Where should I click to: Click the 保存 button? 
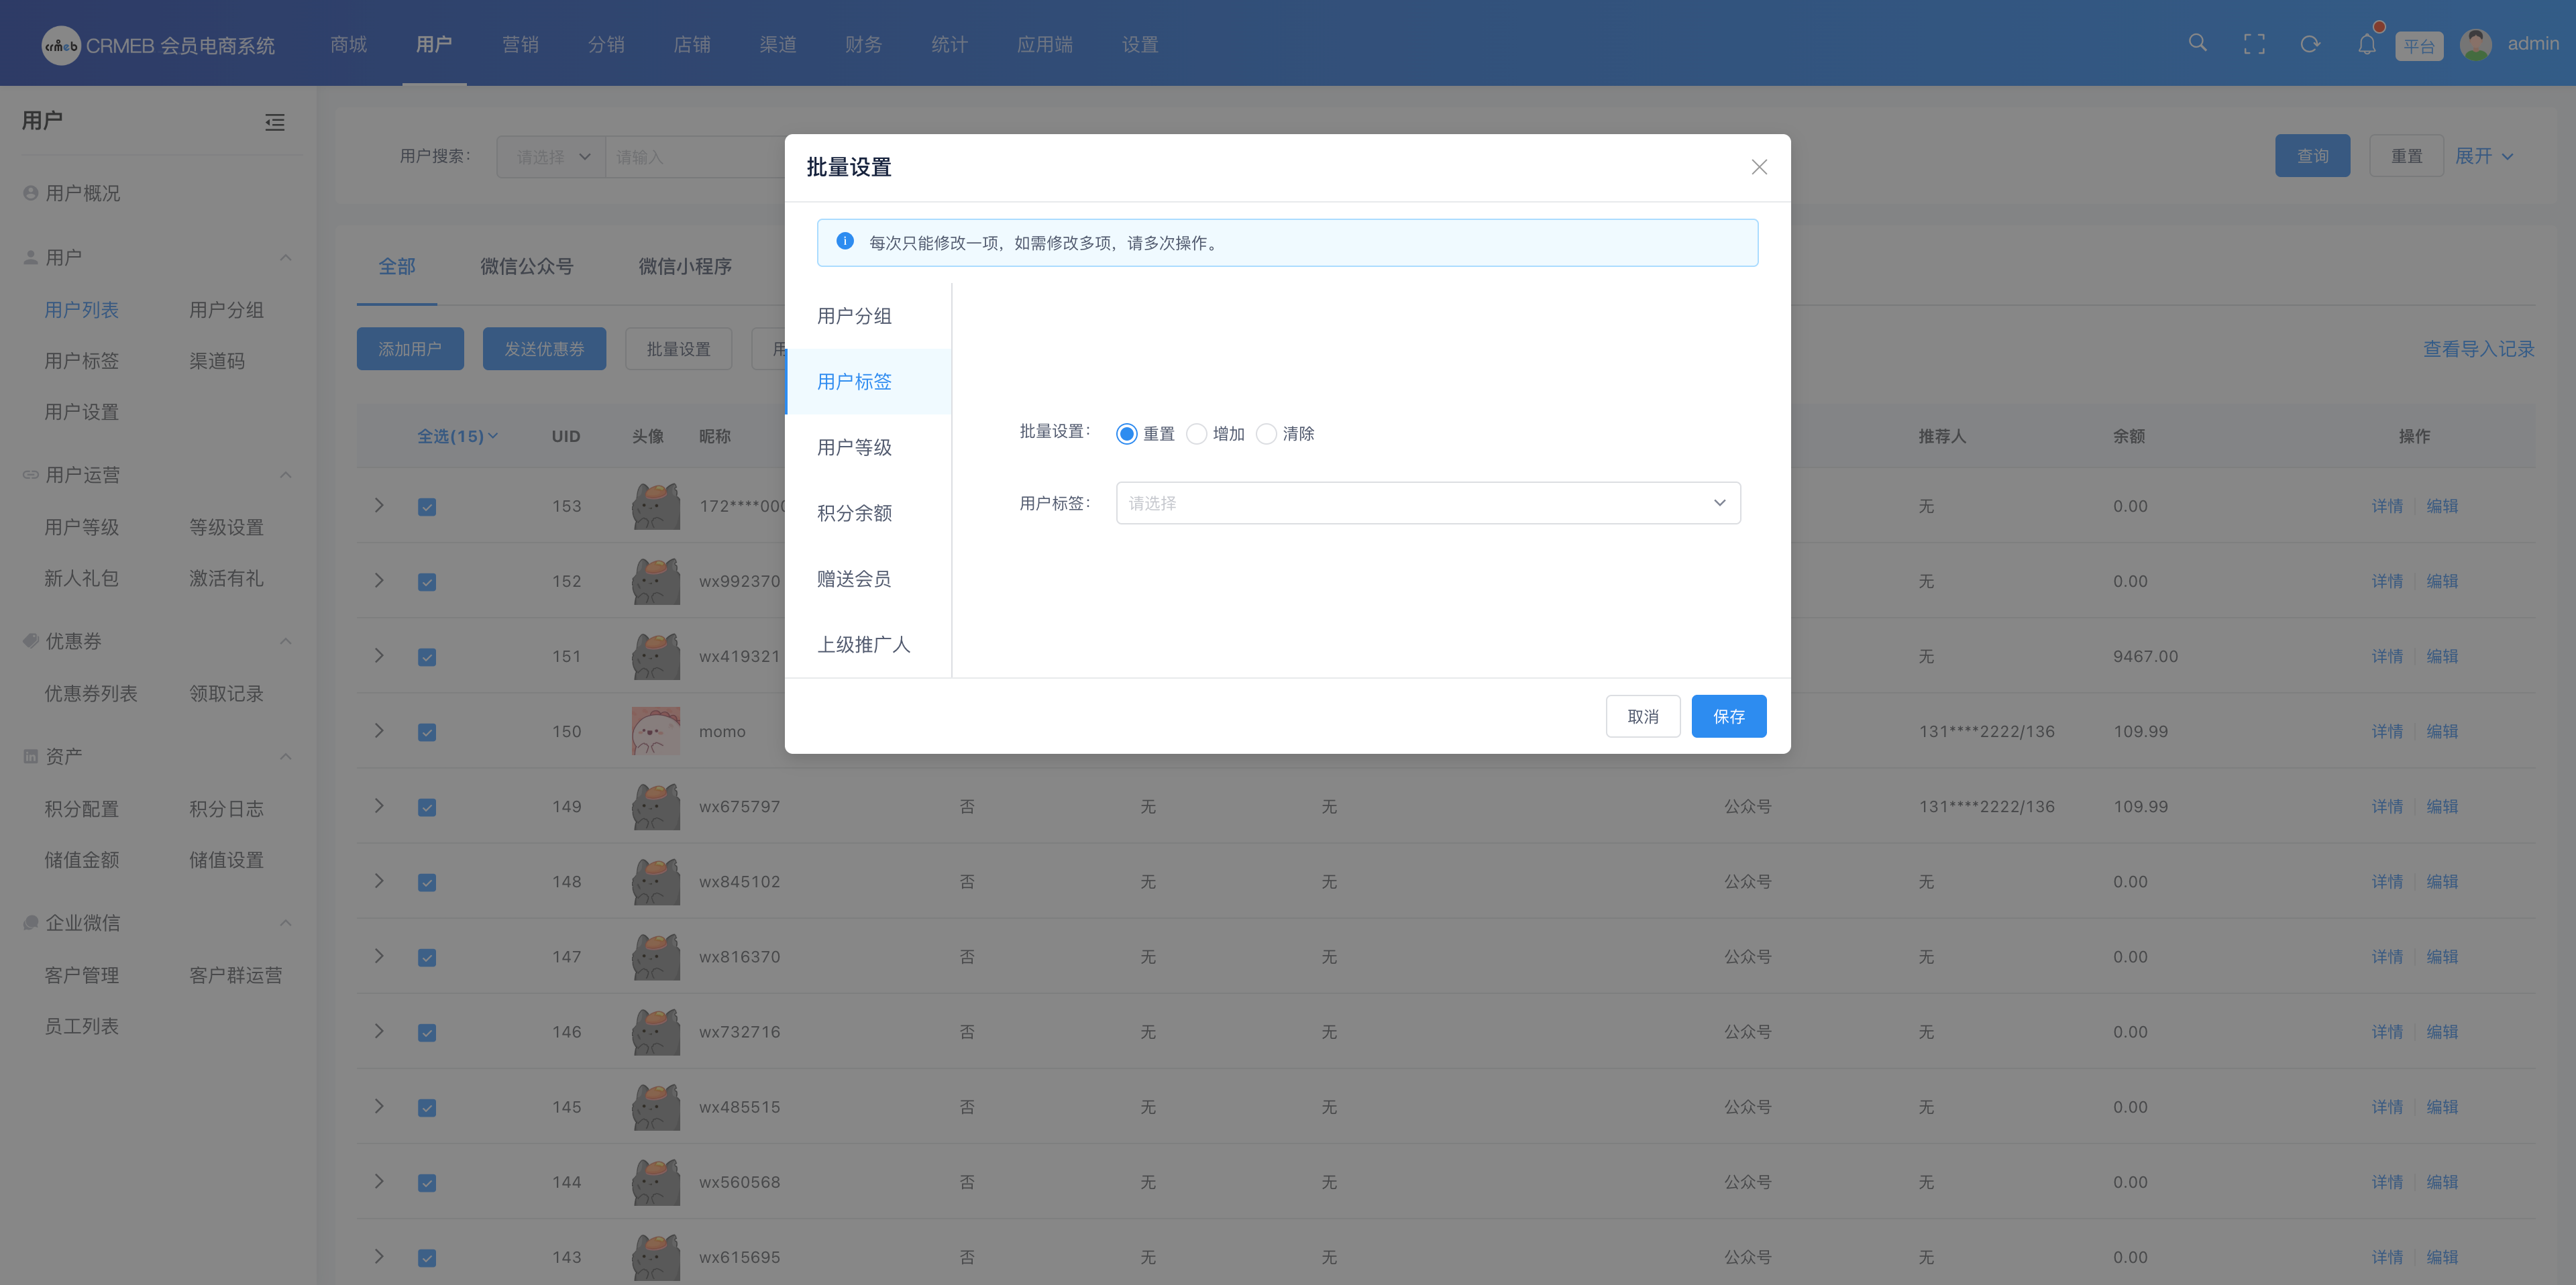coord(1728,716)
